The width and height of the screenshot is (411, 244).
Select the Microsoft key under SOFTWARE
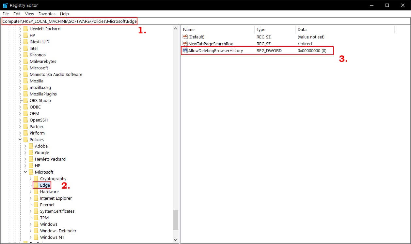pos(39,68)
